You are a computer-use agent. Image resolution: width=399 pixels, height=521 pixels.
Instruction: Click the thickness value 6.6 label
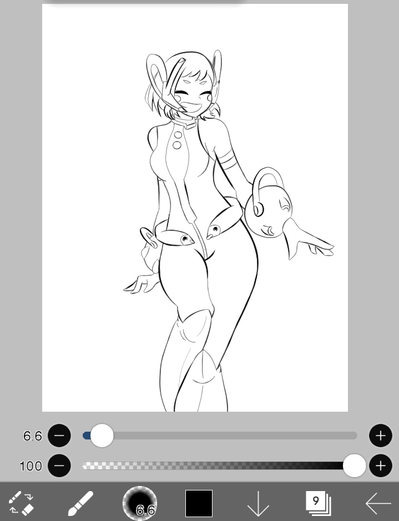point(33,436)
